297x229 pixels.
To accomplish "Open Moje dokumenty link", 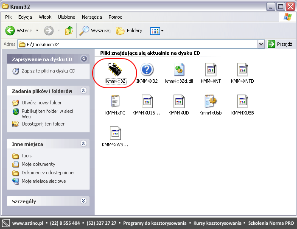I will point(39,164).
